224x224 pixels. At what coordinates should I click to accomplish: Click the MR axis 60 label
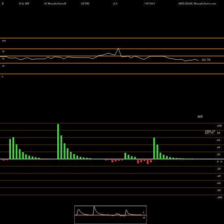point(219,140)
